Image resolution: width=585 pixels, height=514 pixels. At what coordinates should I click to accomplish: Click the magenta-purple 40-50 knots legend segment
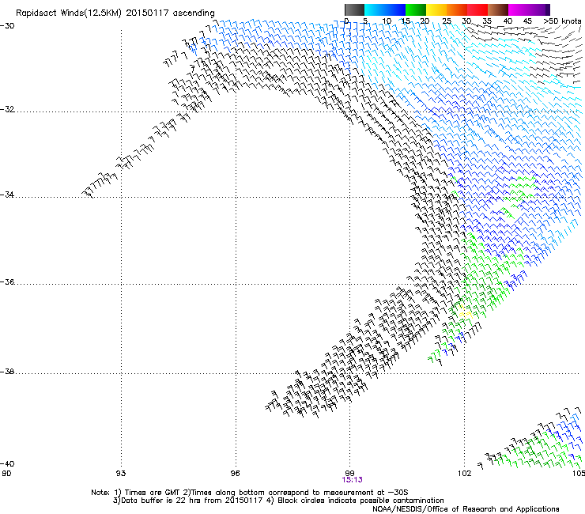529,9
